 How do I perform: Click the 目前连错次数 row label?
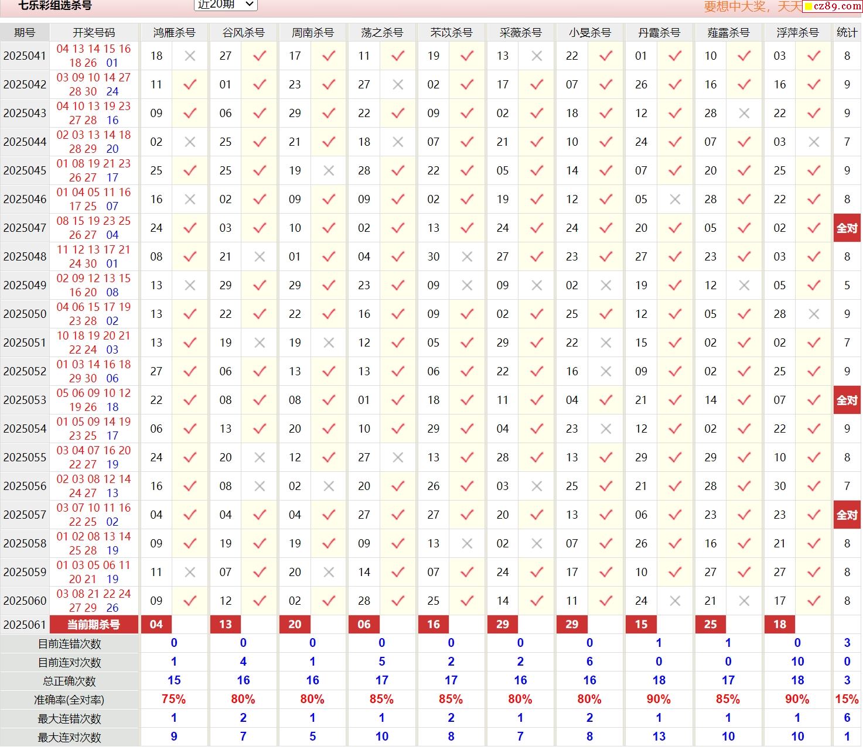pos(70,644)
